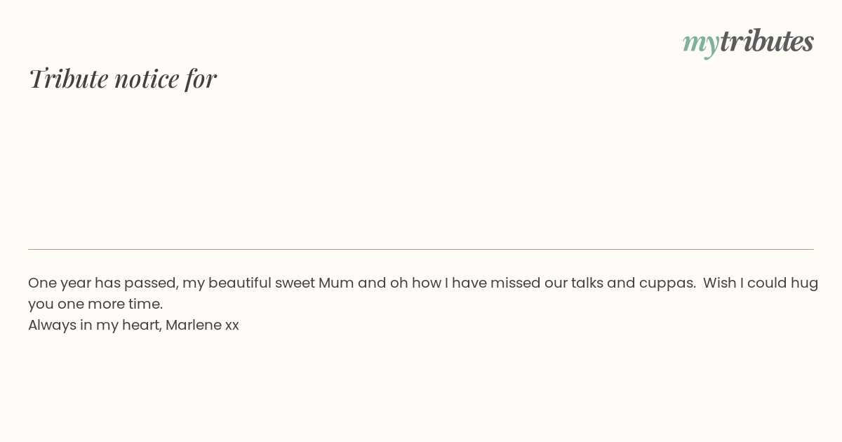
Task: Click the word "for" in heading
Action: point(201,79)
